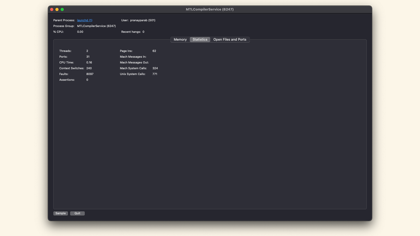The height and width of the screenshot is (236, 420).
Task: Minimize window with the yellow button
Action: [x=57, y=9]
